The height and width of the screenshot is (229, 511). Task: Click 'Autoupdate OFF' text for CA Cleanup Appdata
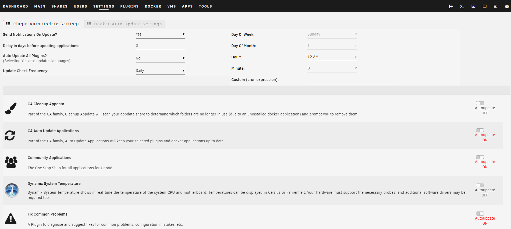[x=485, y=111]
